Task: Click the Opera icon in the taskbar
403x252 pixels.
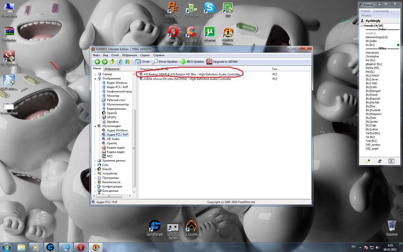Action: click(x=81, y=247)
